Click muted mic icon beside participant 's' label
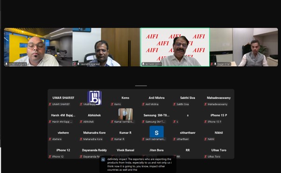This screenshot has width=281, height=173. [x=175, y=122]
